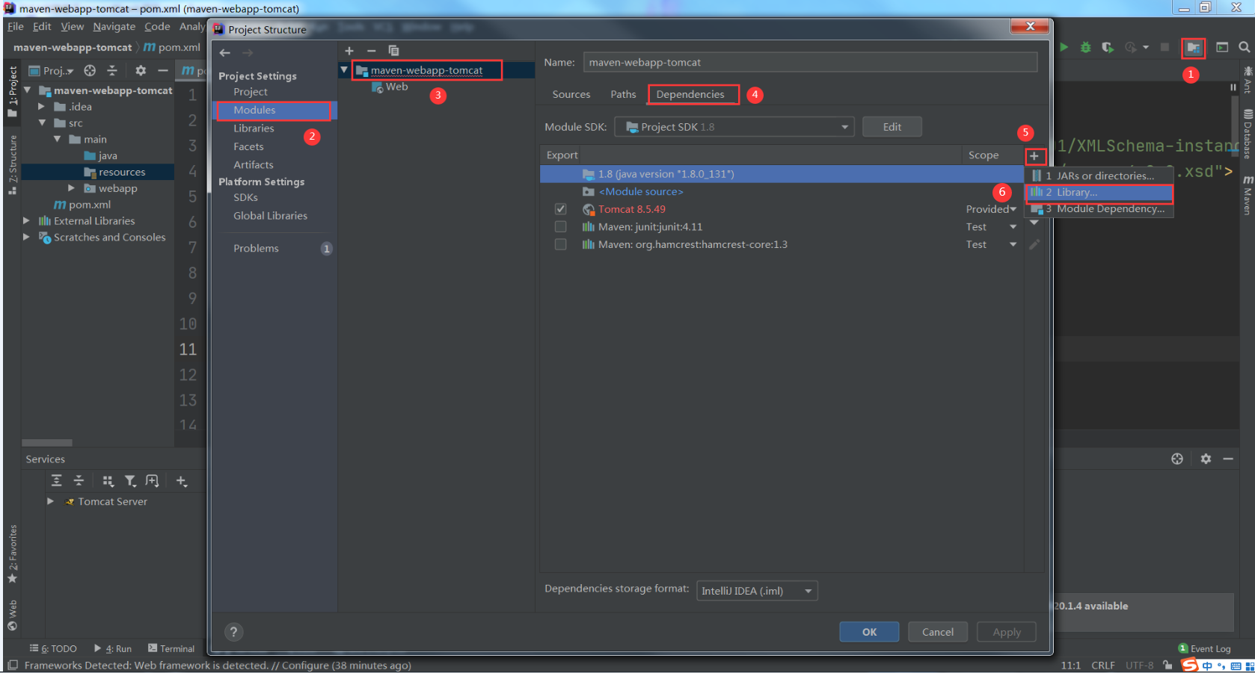This screenshot has width=1255, height=673.
Task: Click the green Run icon in toolbar
Action: pos(1064,47)
